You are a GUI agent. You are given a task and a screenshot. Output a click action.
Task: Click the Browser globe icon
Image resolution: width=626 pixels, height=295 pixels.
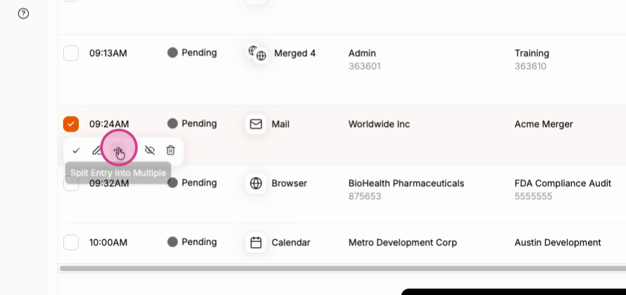[256, 183]
